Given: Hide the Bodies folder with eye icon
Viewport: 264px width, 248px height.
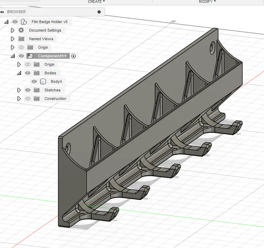Looking at the screenshot, I should pyautogui.click(x=28, y=73).
